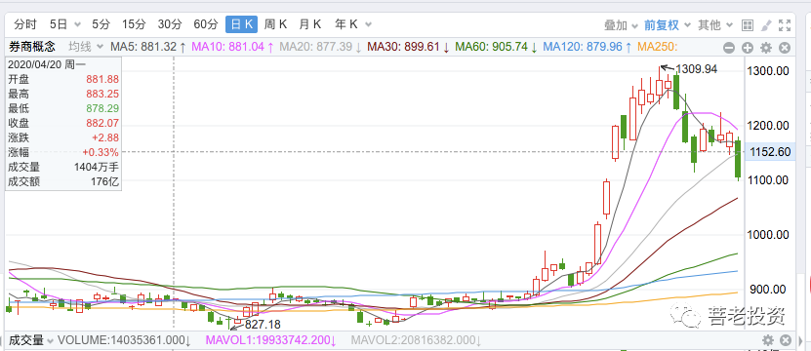Open the 均线 indicator dropdown
Image resolution: width=811 pixels, height=351 pixels.
(86, 47)
